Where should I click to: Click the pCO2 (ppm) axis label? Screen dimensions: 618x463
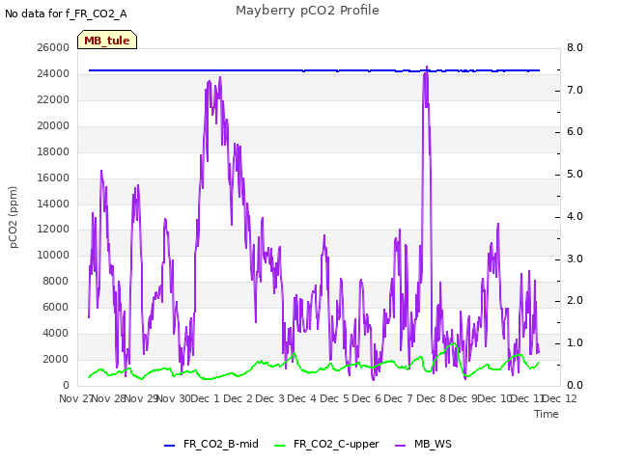tap(13, 217)
